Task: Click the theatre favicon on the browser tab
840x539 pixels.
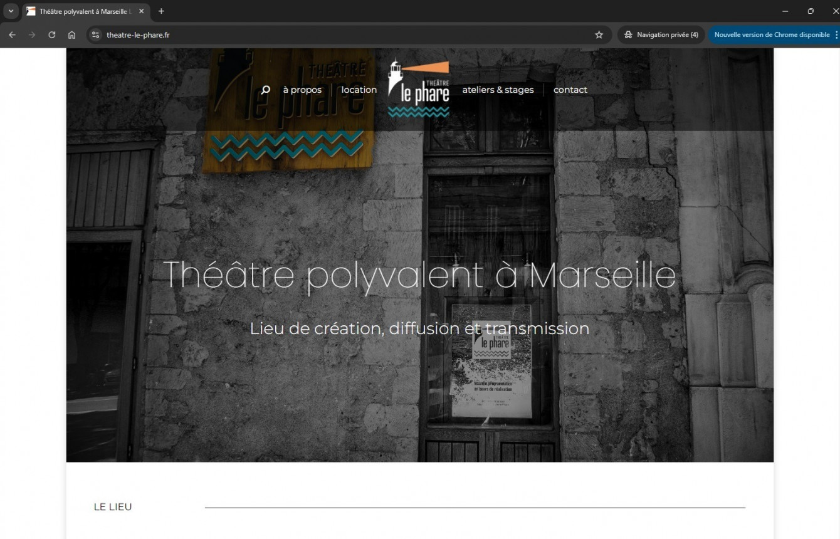Action: (29, 11)
